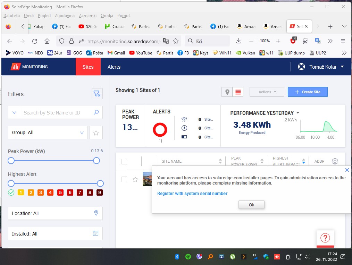This screenshot has height=265, width=352.
Task: Switch to the $20 YouTube tab
Action: tap(88, 26)
